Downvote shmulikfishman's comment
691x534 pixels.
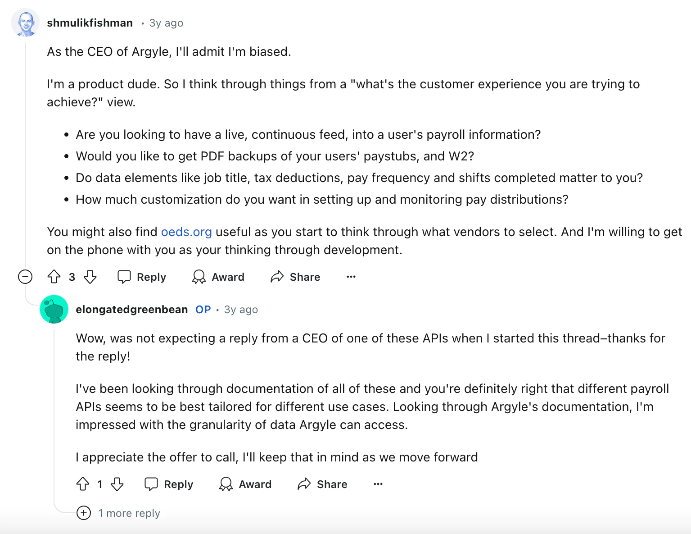[x=90, y=277]
